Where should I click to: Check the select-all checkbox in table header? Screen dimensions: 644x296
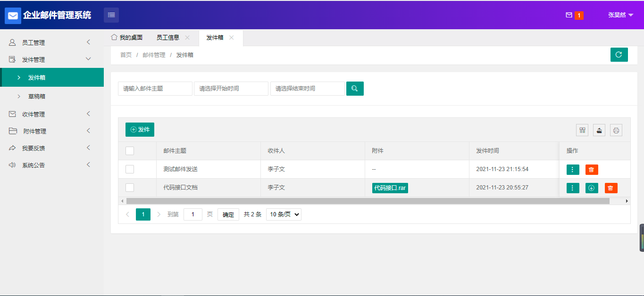tap(130, 151)
